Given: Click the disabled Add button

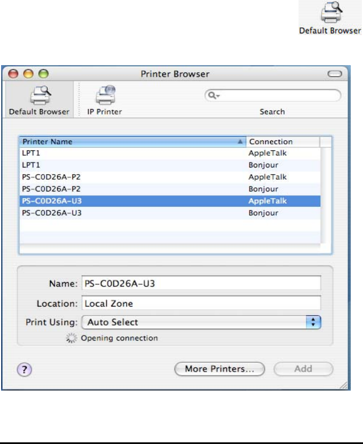Looking at the screenshot, I should pos(304,369).
